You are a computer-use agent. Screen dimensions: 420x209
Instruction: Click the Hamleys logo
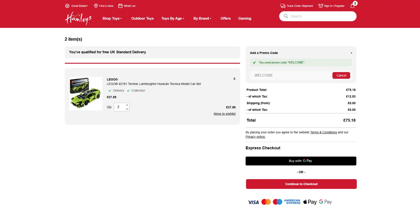[78, 18]
